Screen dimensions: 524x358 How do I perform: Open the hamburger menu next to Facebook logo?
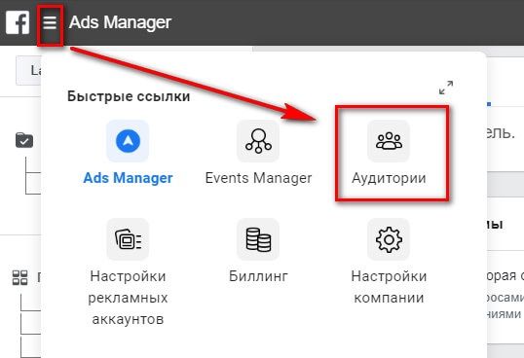[x=50, y=22]
